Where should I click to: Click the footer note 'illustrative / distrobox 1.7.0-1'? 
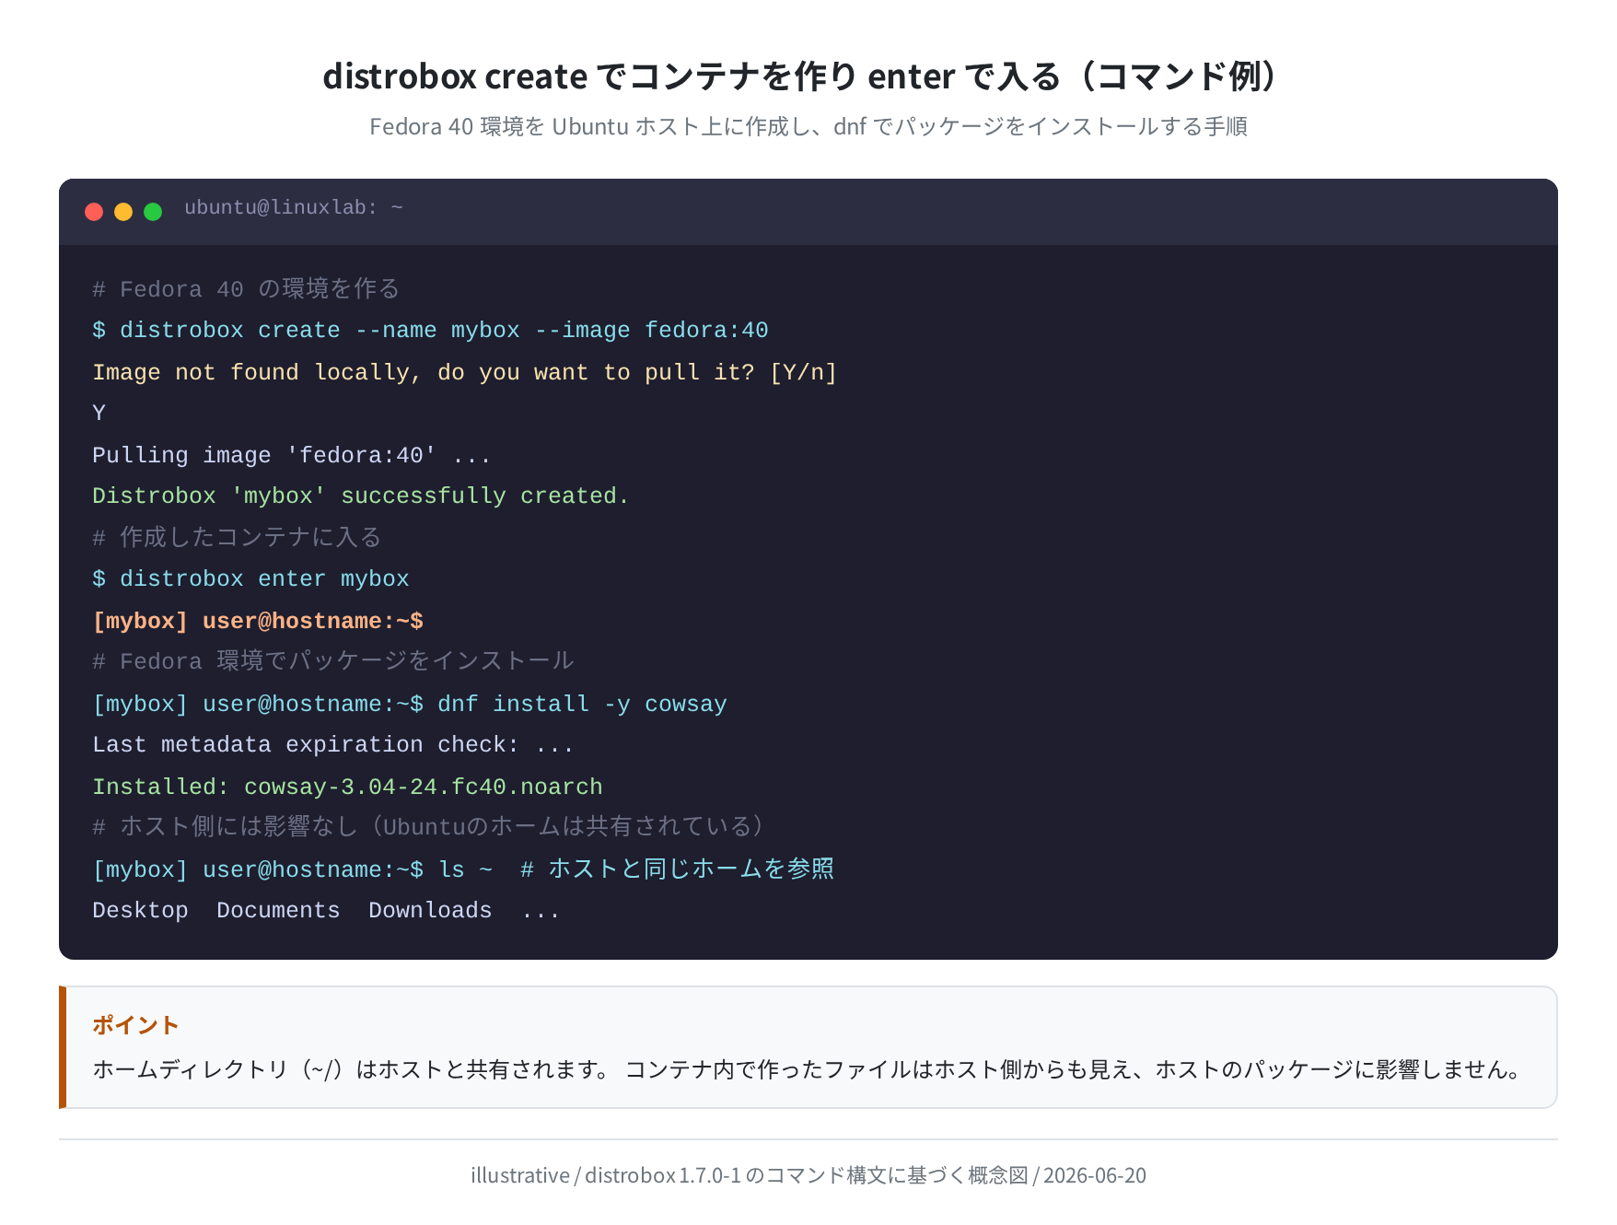[808, 1175]
